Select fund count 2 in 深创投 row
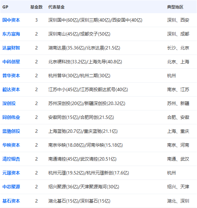The width and height of the screenshot is (197, 208). pyautogui.click(x=36, y=103)
